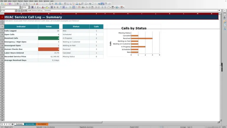Go to the last sheet button
Screen dimensions: 227x128
[9, 124]
